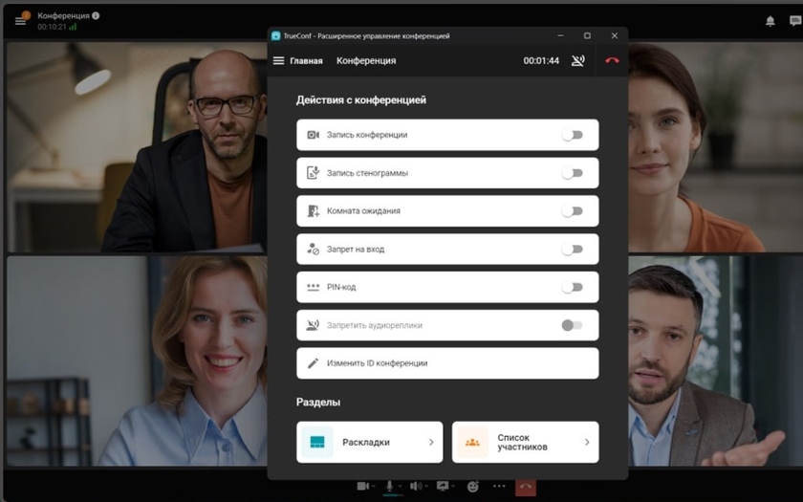Select the Конференция tab

pyautogui.click(x=366, y=60)
